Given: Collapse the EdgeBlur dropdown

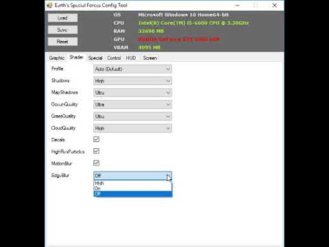Looking at the screenshot, I should click(x=132, y=176).
